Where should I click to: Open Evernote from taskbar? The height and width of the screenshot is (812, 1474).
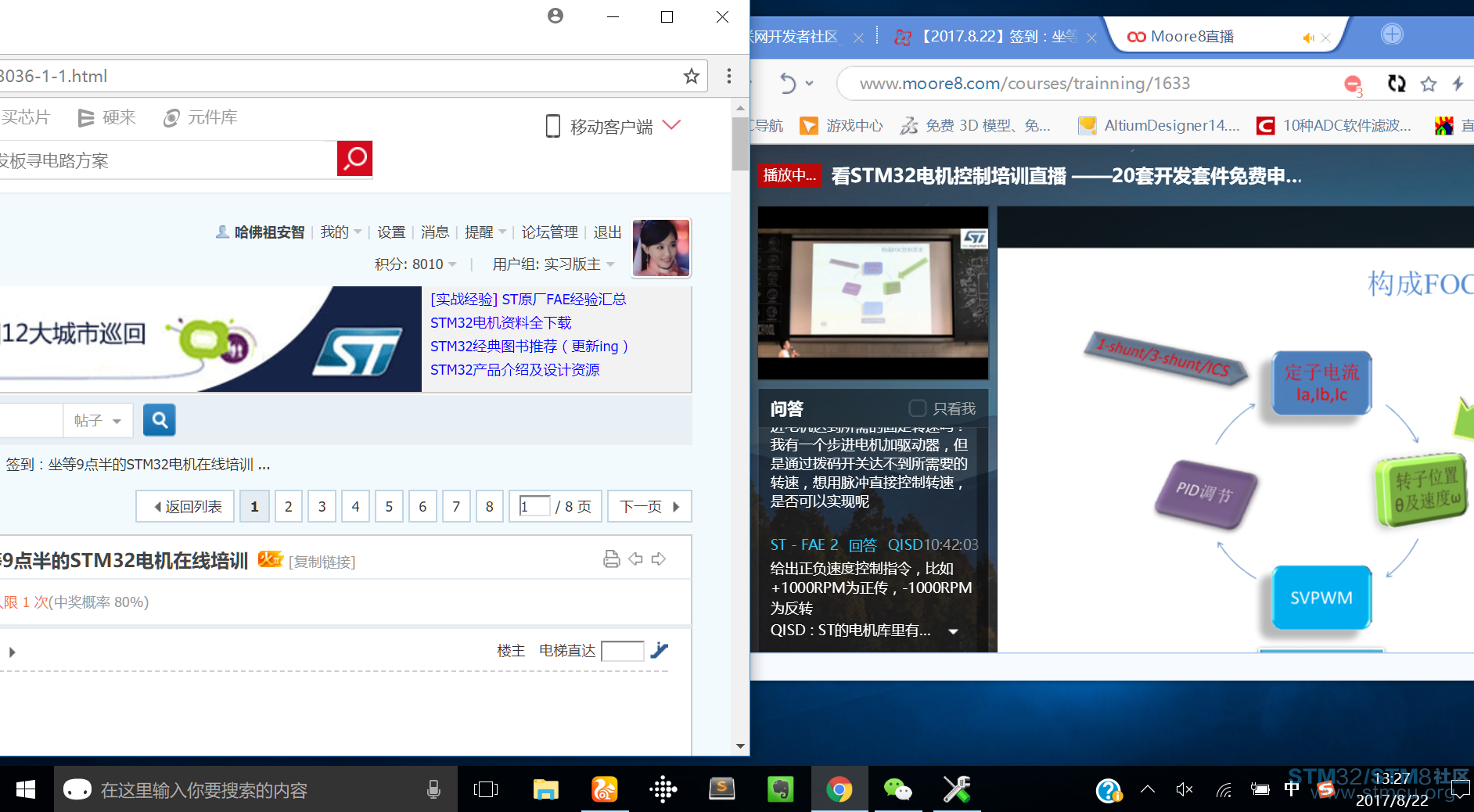[780, 790]
